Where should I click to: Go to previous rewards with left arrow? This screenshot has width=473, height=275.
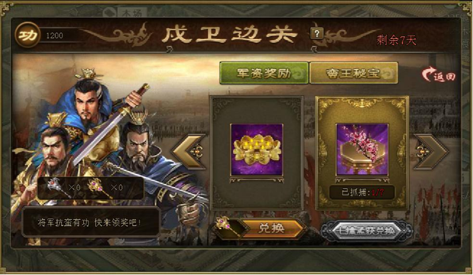(190, 151)
